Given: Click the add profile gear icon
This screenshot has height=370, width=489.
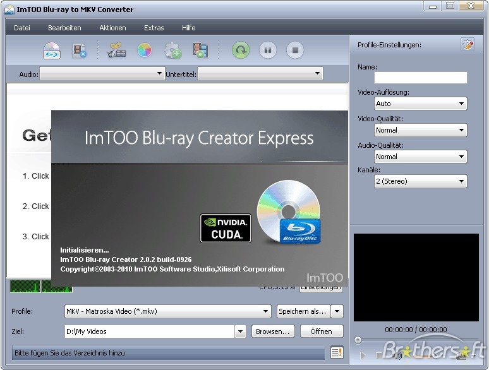Looking at the screenshot, I should [172, 51].
